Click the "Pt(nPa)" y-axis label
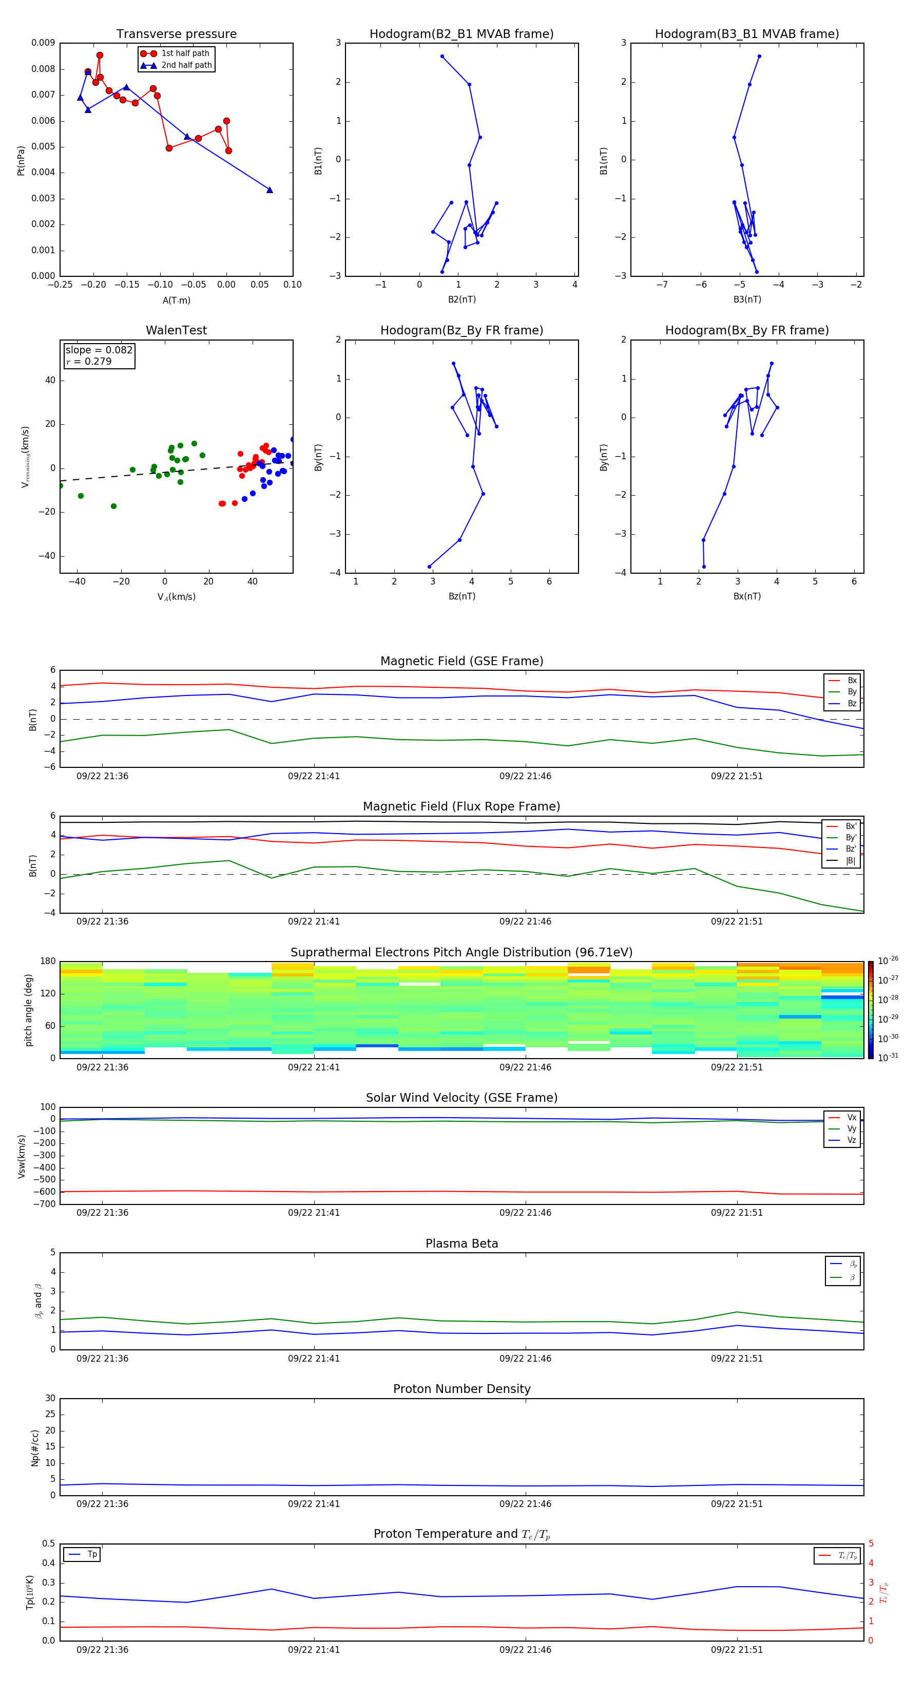Screen dimensions: 924x1695 tap(21, 160)
